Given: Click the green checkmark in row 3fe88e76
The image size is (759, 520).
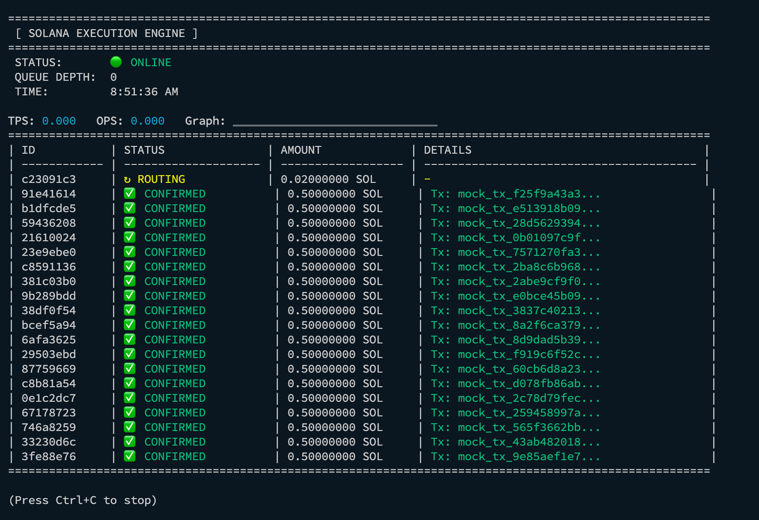Looking at the screenshot, I should [x=130, y=456].
